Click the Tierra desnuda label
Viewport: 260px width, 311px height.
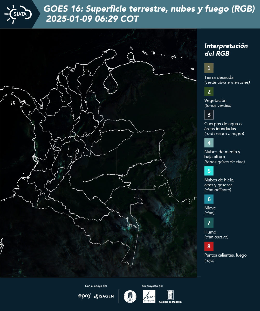tap(219, 77)
